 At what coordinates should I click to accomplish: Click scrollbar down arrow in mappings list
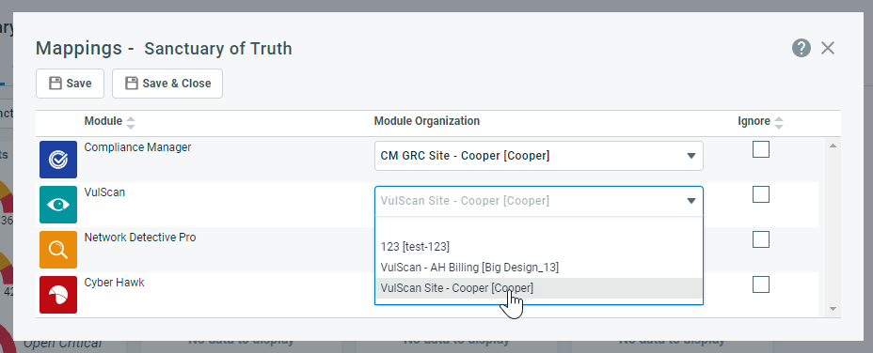click(833, 309)
